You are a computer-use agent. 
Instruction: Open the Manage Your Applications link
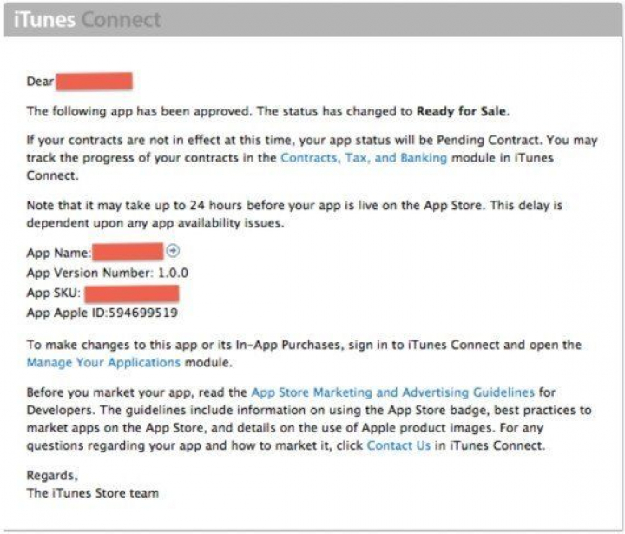103,362
